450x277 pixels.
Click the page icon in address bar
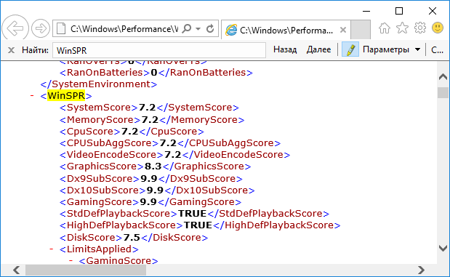[x=61, y=28]
